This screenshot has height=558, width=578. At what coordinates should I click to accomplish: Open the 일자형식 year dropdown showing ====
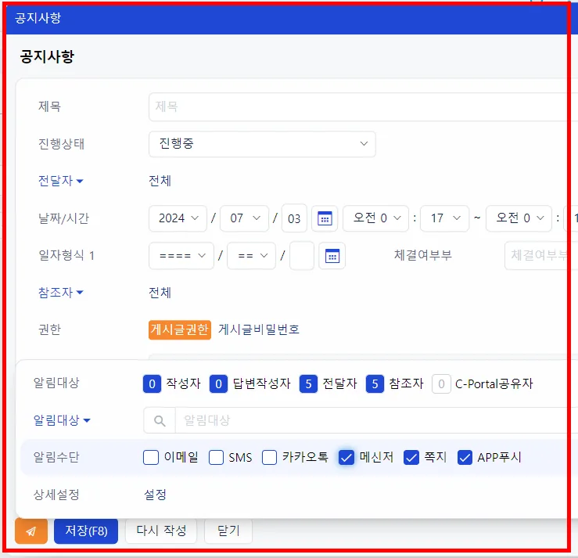(x=181, y=256)
